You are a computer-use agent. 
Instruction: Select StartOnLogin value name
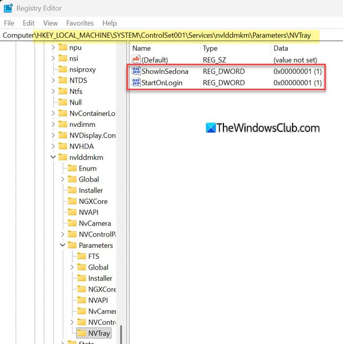pos(162,83)
